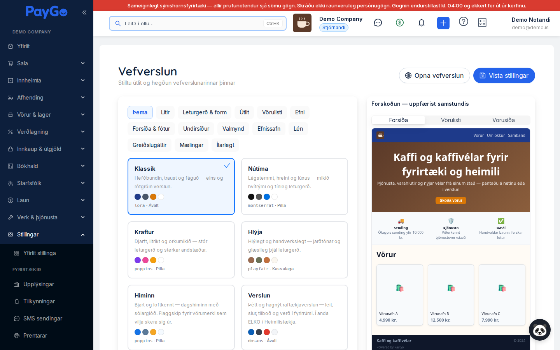
Task: Go to Yfirlit in the sidebar
Action: [x=47, y=46]
